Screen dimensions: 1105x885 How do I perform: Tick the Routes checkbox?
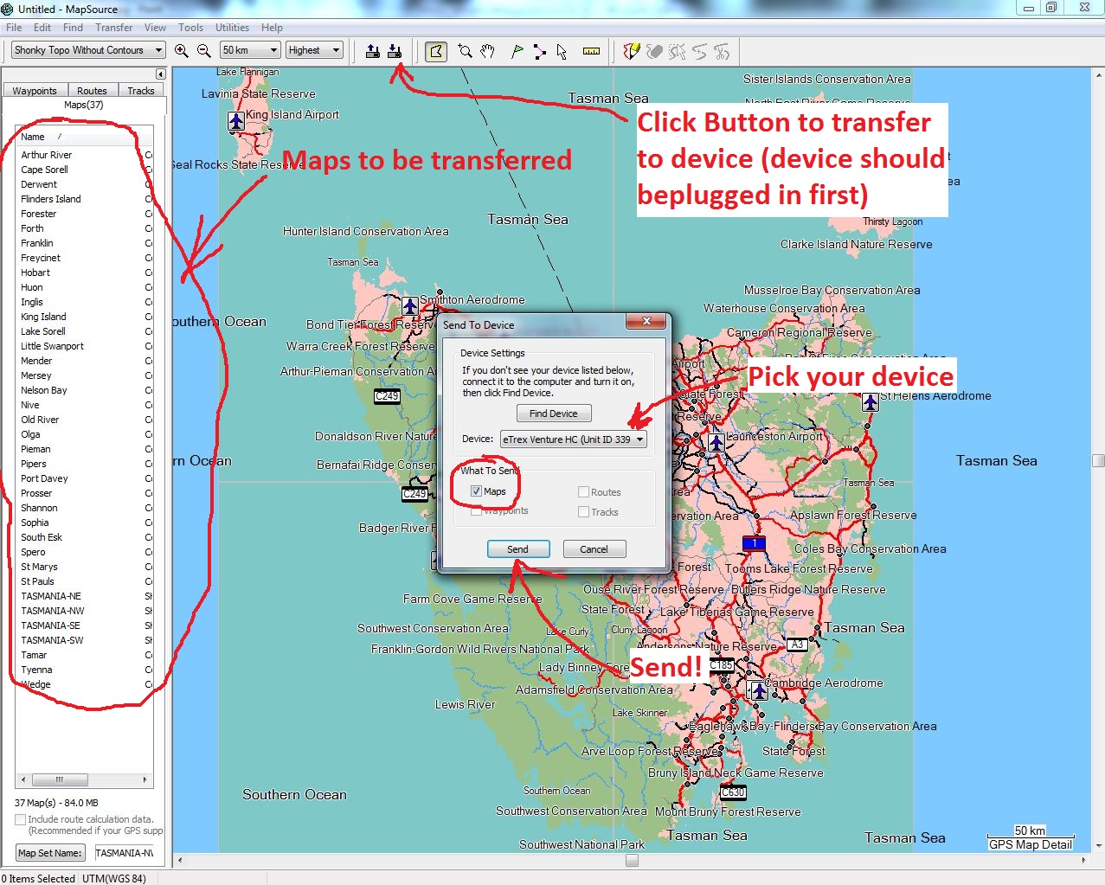pyautogui.click(x=583, y=492)
